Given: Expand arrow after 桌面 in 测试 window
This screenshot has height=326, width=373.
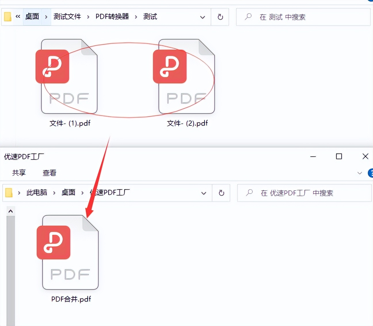Looking at the screenshot, I should (46, 17).
